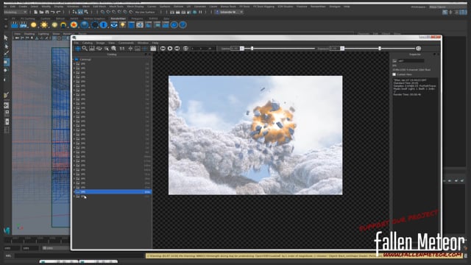Switch to the Polygons shelf tab
This screenshot has height=265, width=471.
click(x=138, y=18)
